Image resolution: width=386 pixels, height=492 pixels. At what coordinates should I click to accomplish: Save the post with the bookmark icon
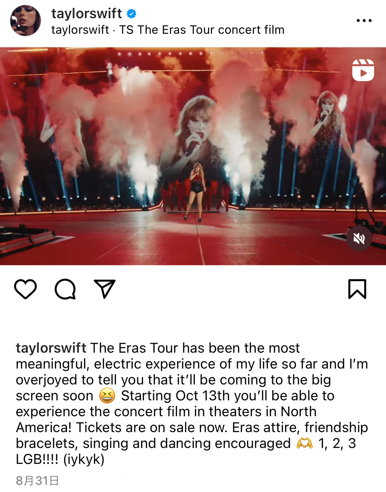[357, 289]
